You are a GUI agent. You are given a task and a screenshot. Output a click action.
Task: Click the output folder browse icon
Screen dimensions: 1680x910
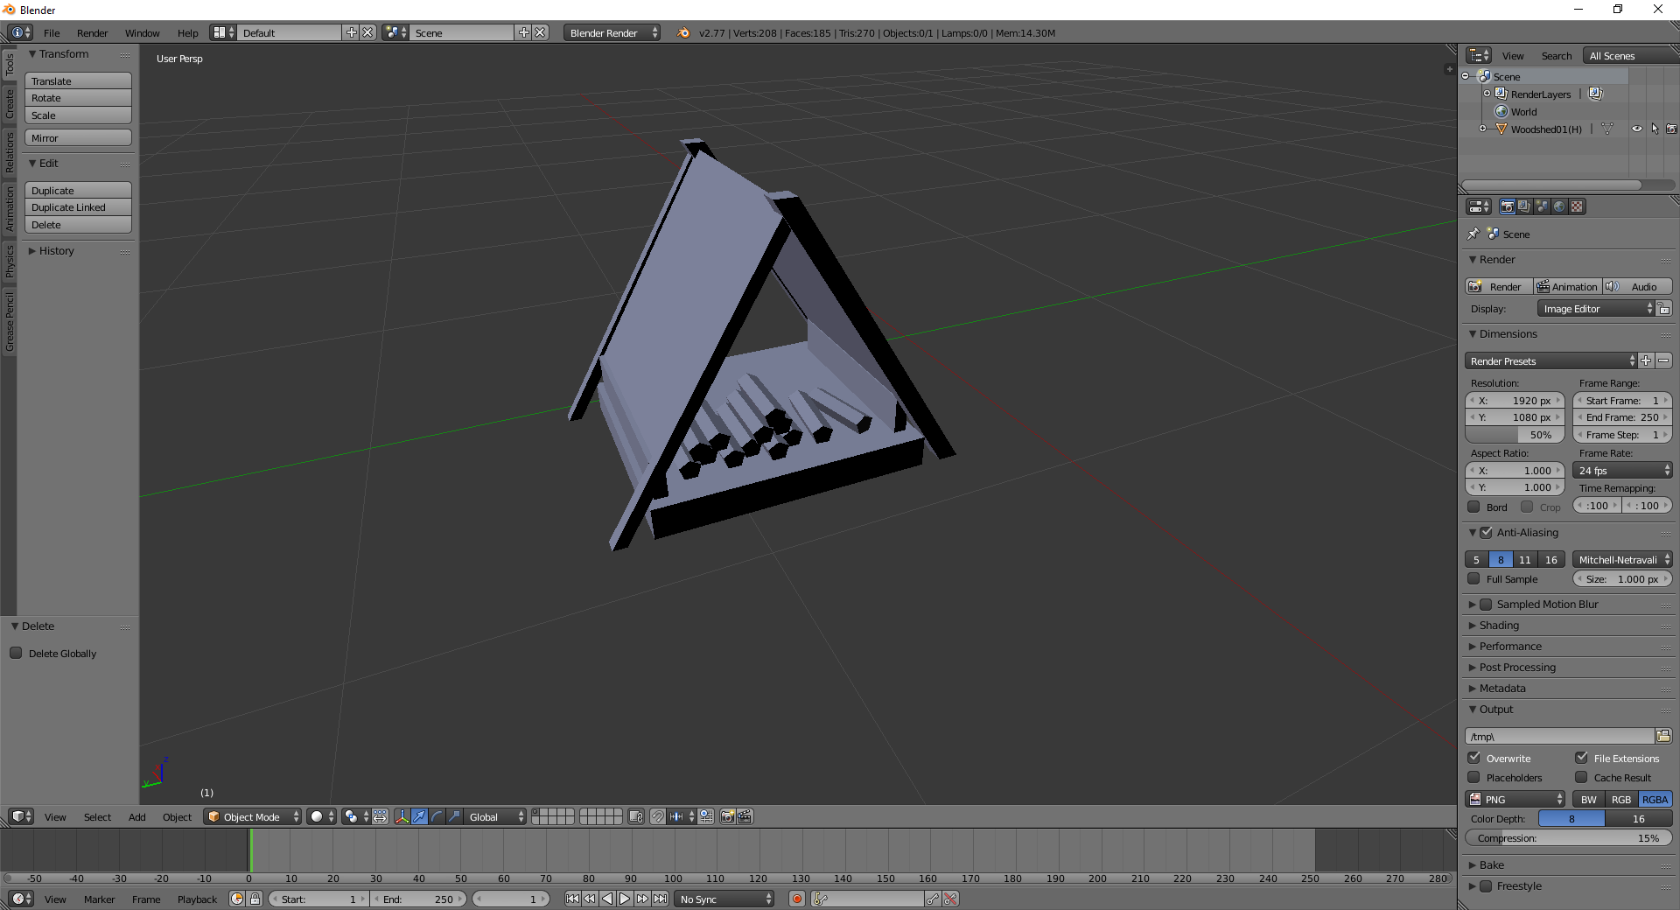(x=1663, y=736)
